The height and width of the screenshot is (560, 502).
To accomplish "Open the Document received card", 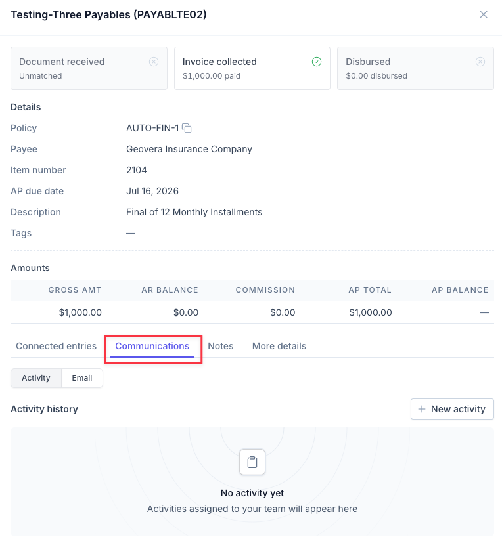I will tap(89, 68).
